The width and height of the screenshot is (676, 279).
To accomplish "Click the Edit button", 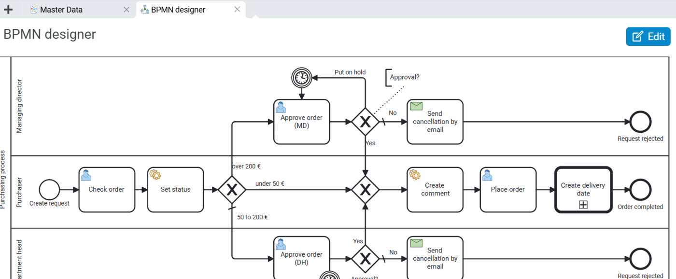I will click(648, 37).
